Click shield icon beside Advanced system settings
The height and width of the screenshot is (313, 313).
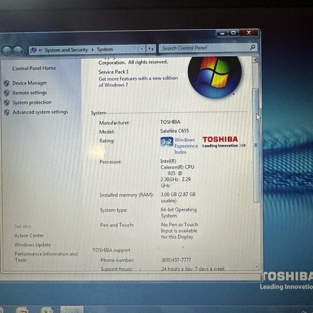click(6, 112)
